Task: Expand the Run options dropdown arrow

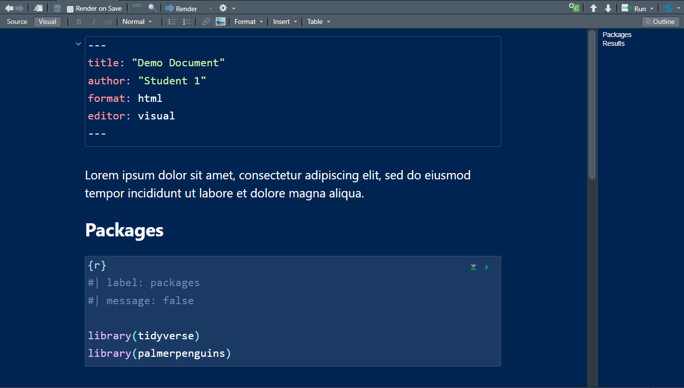Action: pyautogui.click(x=652, y=9)
